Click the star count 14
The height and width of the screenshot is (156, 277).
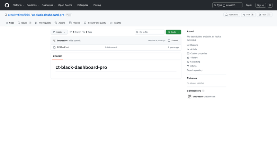tap(269, 15)
